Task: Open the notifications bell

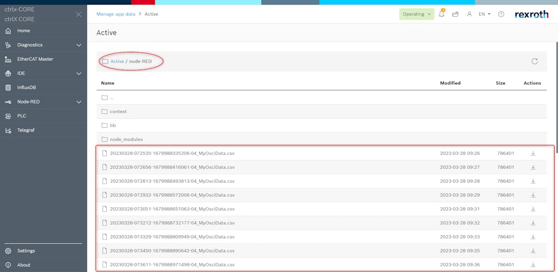Action: coord(442,14)
